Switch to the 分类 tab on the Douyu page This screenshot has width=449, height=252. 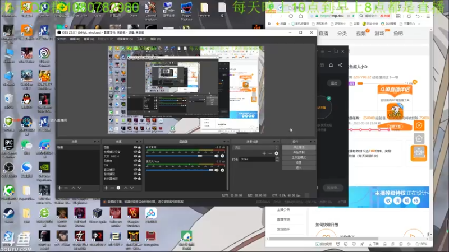342,34
